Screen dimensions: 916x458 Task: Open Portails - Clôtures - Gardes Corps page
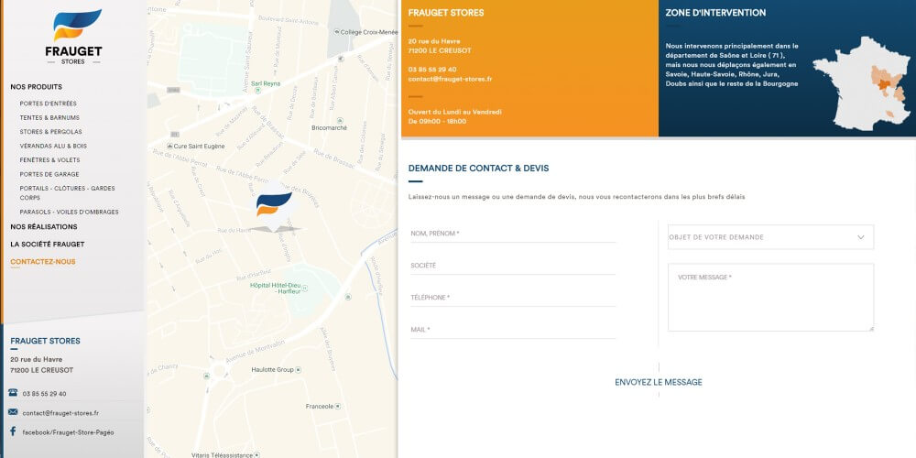click(67, 192)
